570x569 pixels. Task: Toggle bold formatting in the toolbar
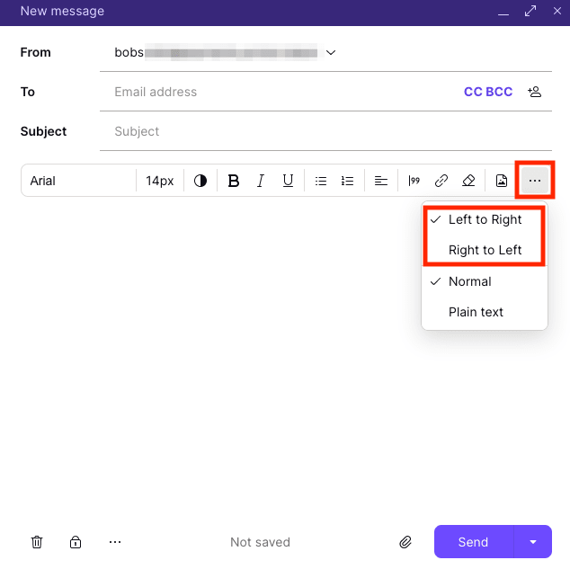click(234, 181)
